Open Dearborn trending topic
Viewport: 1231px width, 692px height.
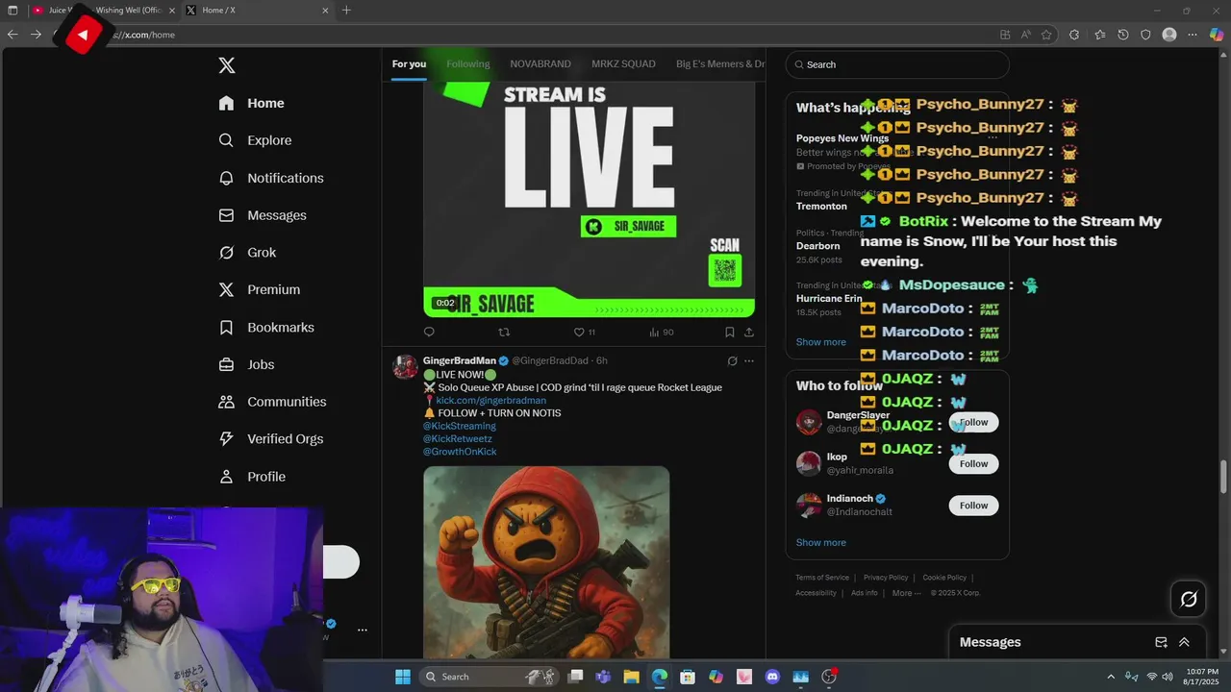[818, 246]
